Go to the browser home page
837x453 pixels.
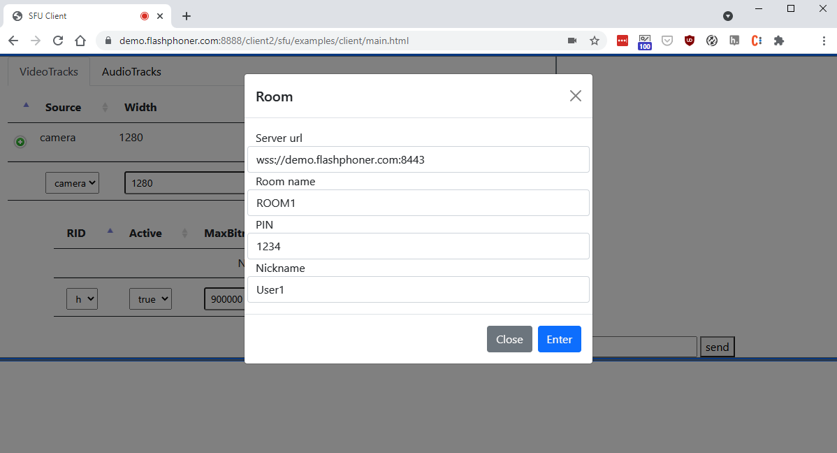click(x=80, y=41)
